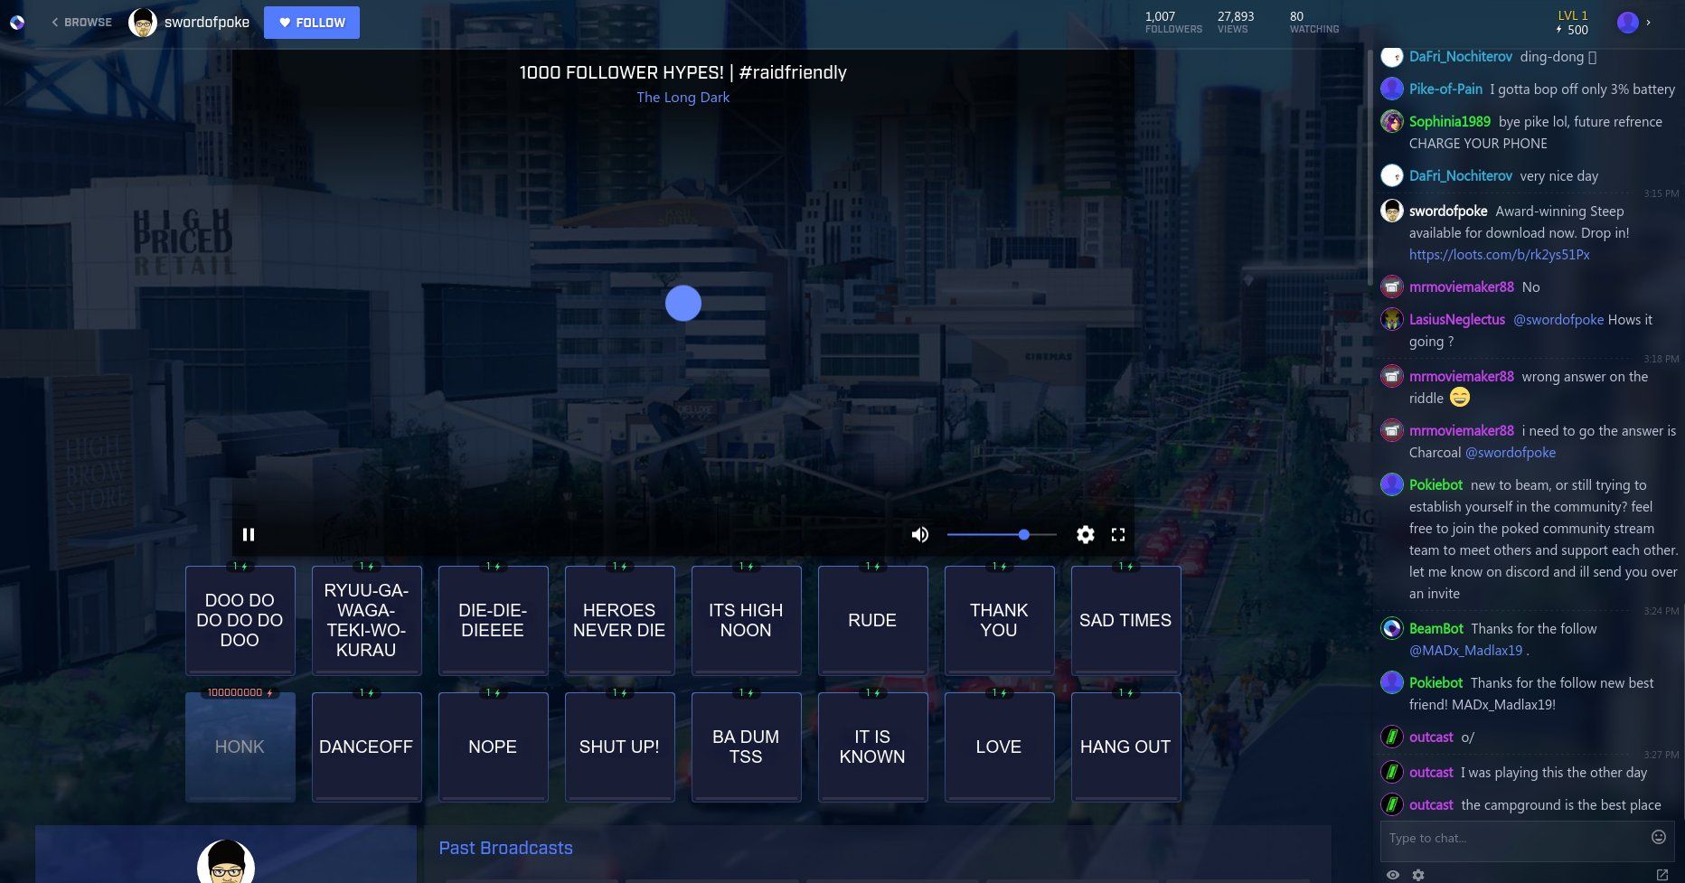Click the @swordofpoke mention after Charcoal
Image resolution: width=1685 pixels, height=883 pixels.
[1511, 452]
